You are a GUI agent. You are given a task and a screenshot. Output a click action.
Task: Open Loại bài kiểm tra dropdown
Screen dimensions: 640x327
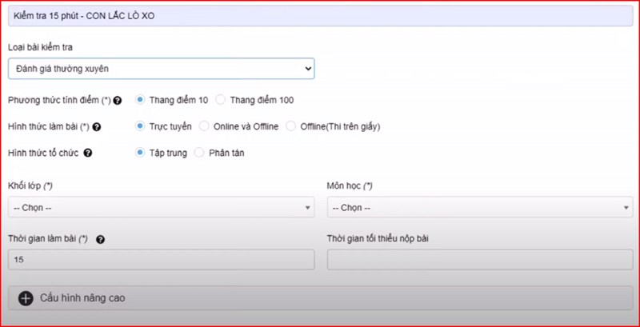(162, 69)
